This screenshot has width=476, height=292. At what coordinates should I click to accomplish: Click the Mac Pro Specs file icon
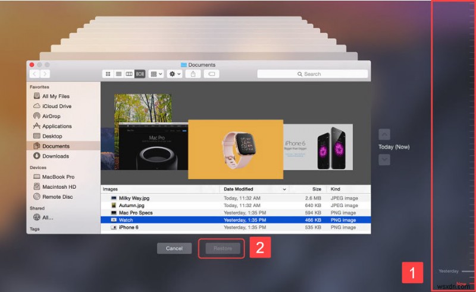tap(114, 212)
